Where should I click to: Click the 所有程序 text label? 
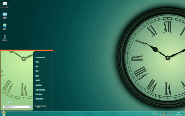[x=9, y=102]
